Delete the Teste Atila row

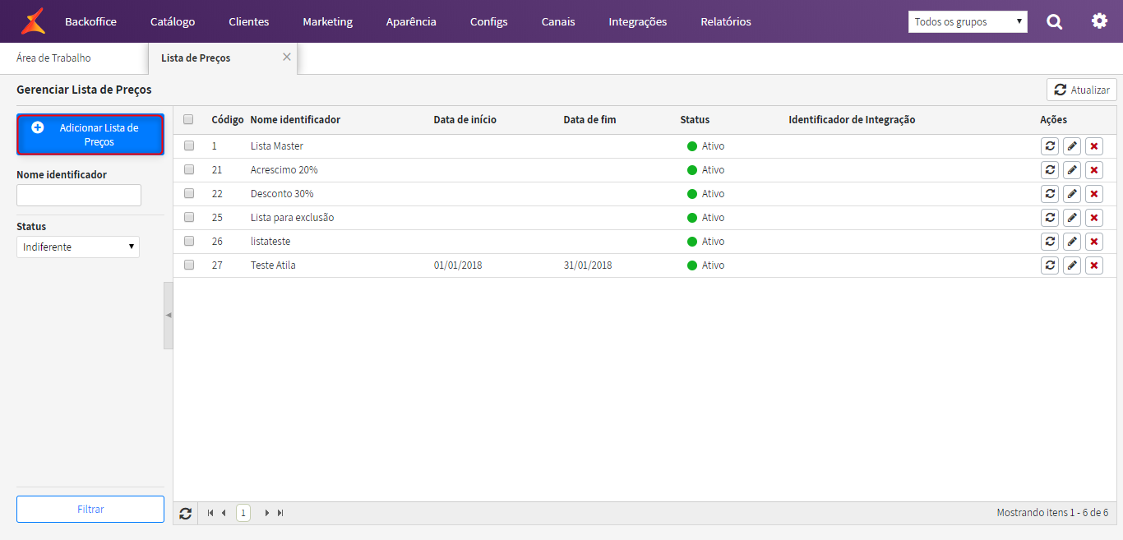coord(1094,265)
